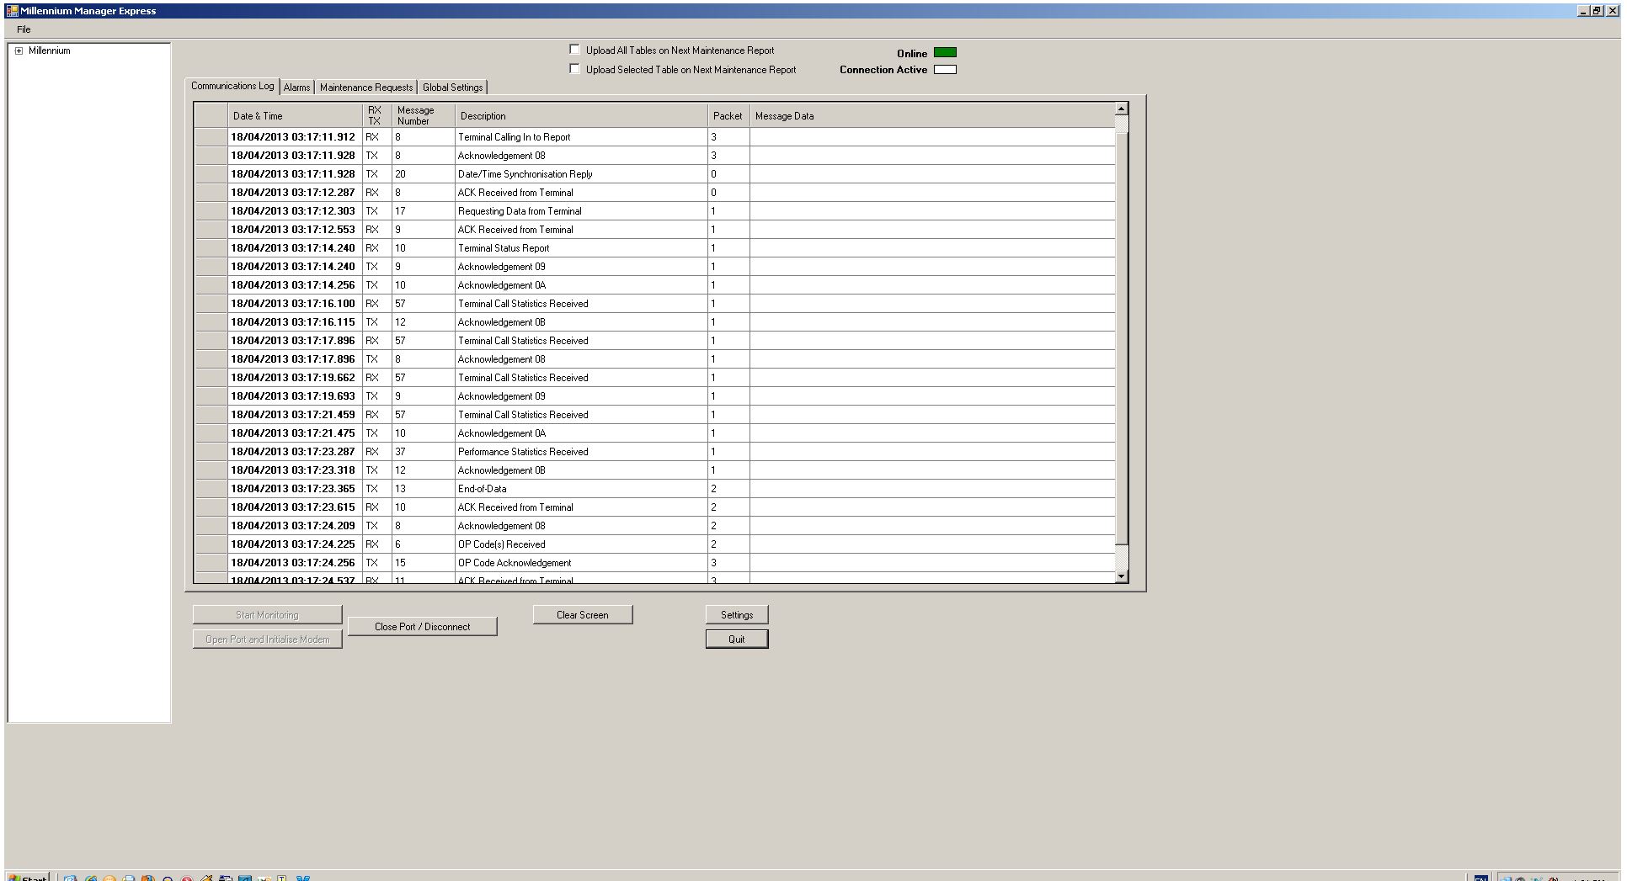This screenshot has height=881, width=1627.
Task: Switch to the Alarms tab
Action: tap(296, 88)
